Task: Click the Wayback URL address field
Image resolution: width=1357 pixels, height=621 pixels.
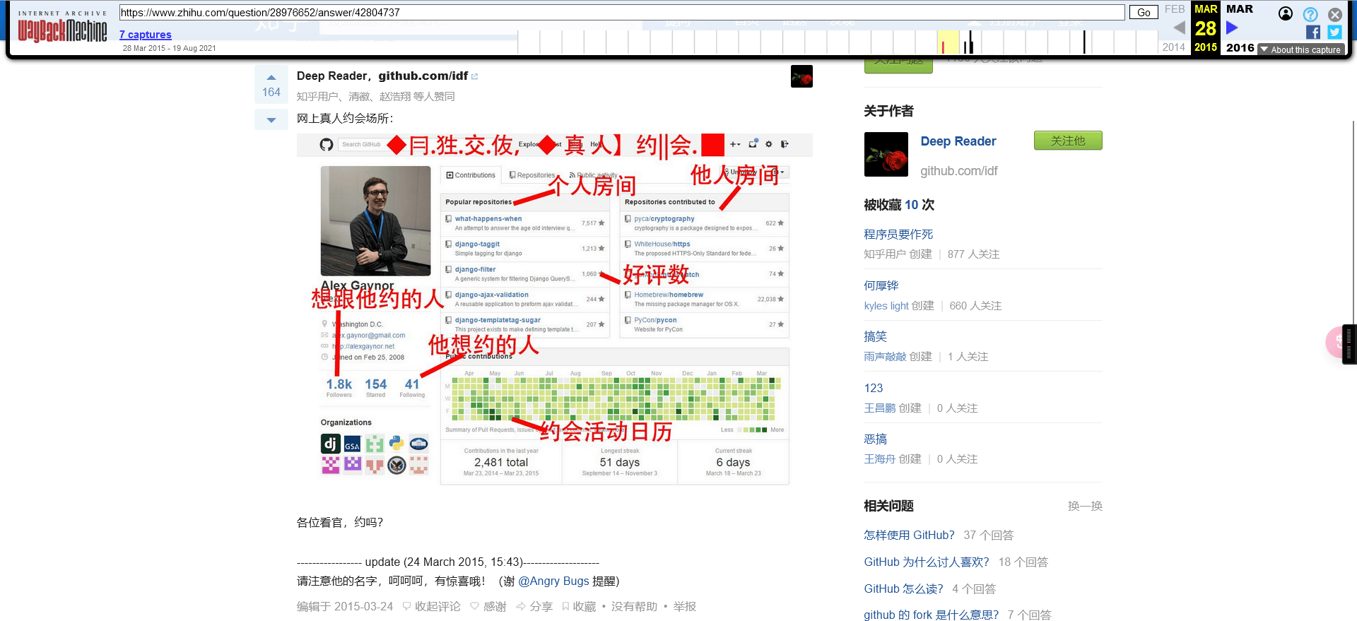Action: click(x=622, y=13)
